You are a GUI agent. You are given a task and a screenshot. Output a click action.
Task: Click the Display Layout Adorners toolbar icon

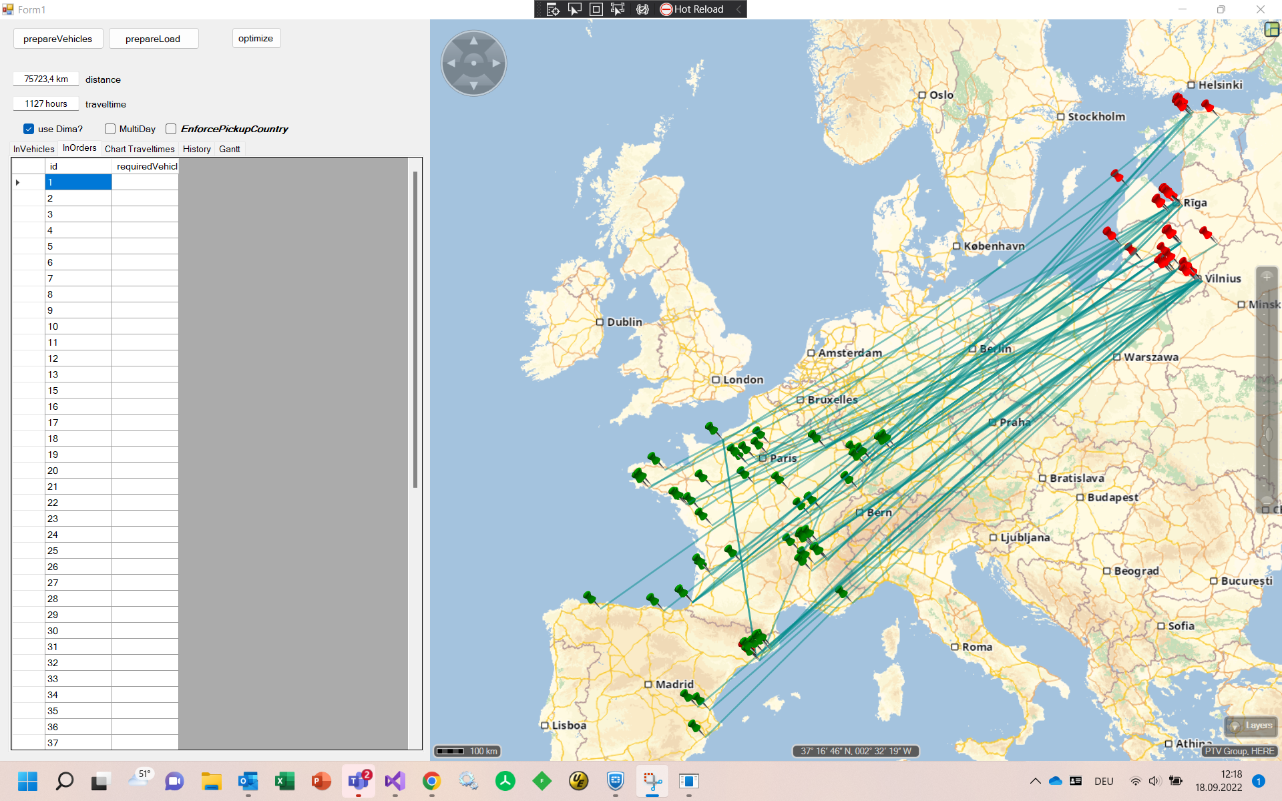(596, 9)
